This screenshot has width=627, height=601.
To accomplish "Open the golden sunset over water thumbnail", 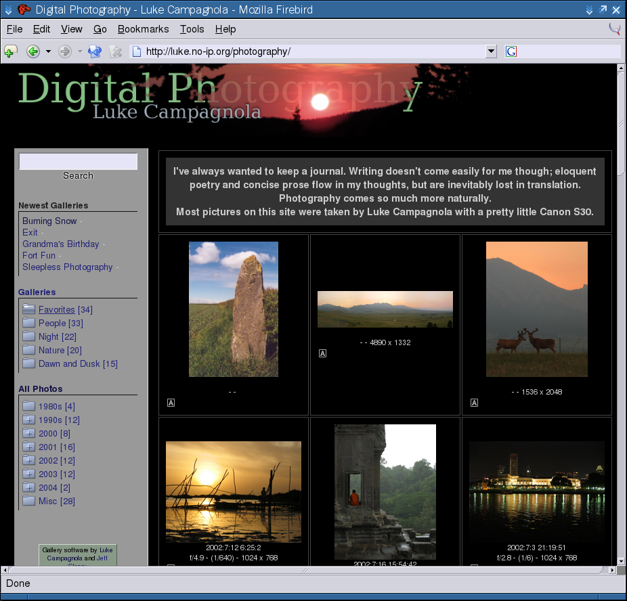I will coord(234,492).
